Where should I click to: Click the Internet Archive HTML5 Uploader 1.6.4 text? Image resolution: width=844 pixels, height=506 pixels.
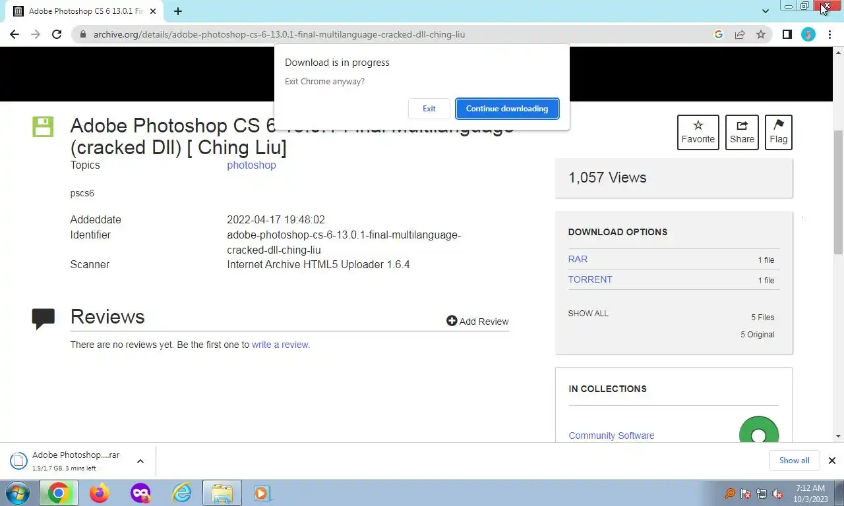(318, 264)
